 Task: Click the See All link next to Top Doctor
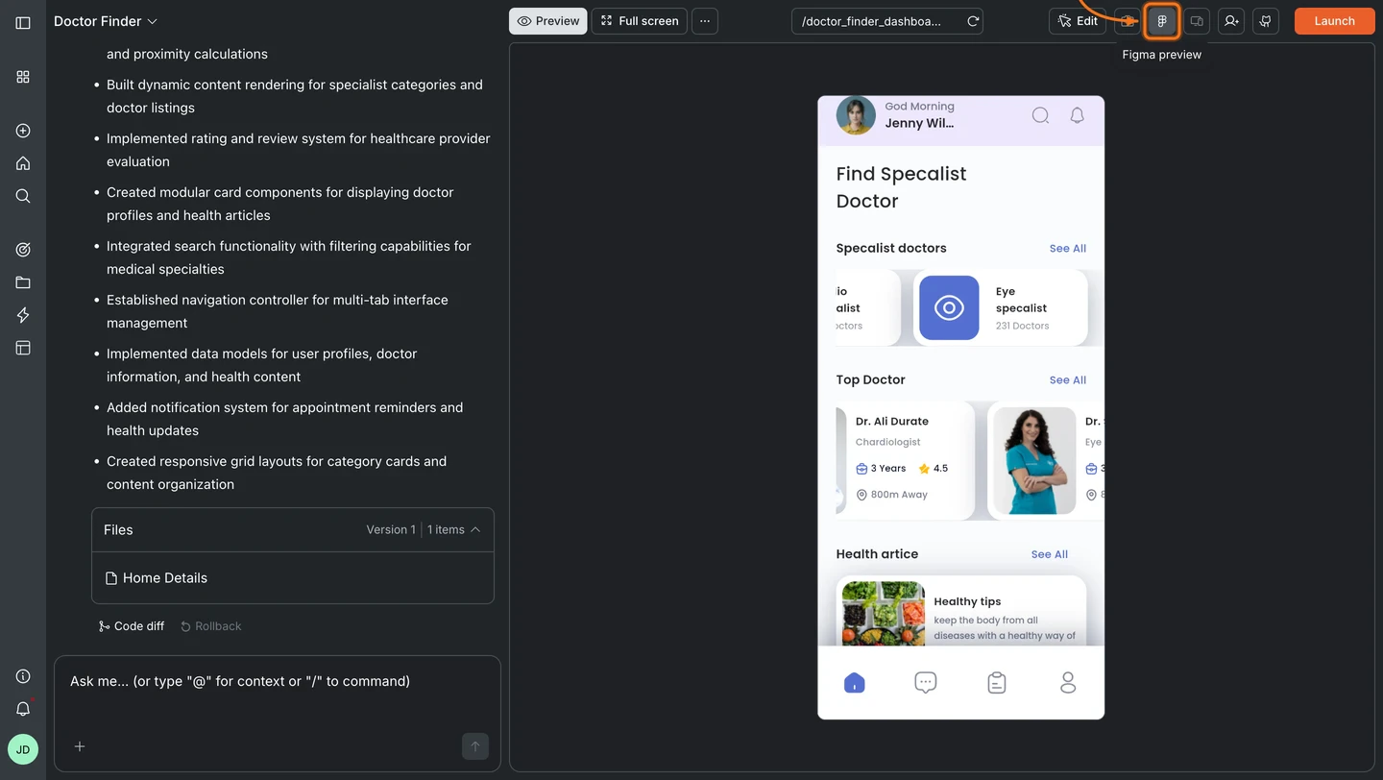(1067, 379)
